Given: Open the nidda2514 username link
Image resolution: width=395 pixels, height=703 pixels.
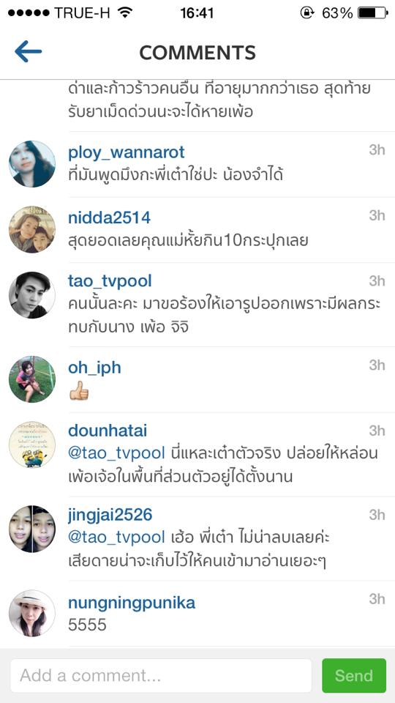Looking at the screenshot, I should pos(109,218).
